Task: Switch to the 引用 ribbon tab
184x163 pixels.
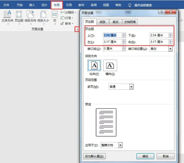Action: [x=69, y=5]
